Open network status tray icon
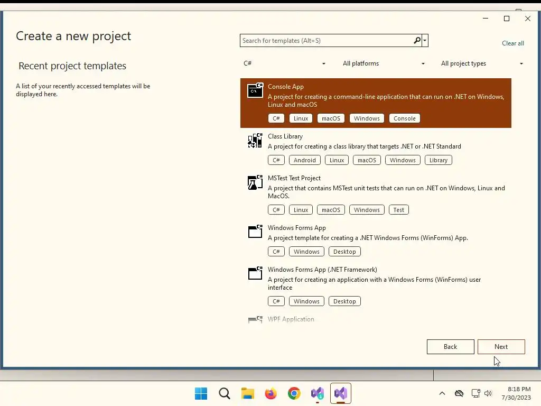Viewport: 541px width, 406px height. 476,393
